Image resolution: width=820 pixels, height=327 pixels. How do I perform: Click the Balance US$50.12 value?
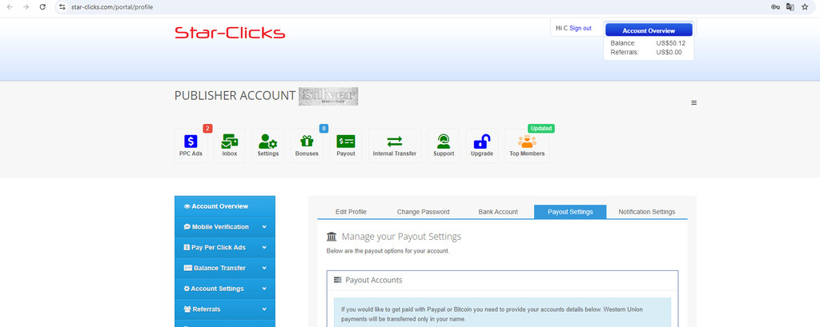coord(671,43)
